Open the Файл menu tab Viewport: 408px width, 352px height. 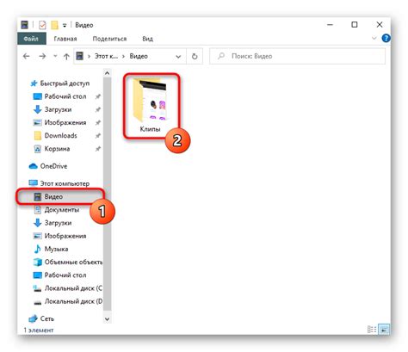coord(31,39)
